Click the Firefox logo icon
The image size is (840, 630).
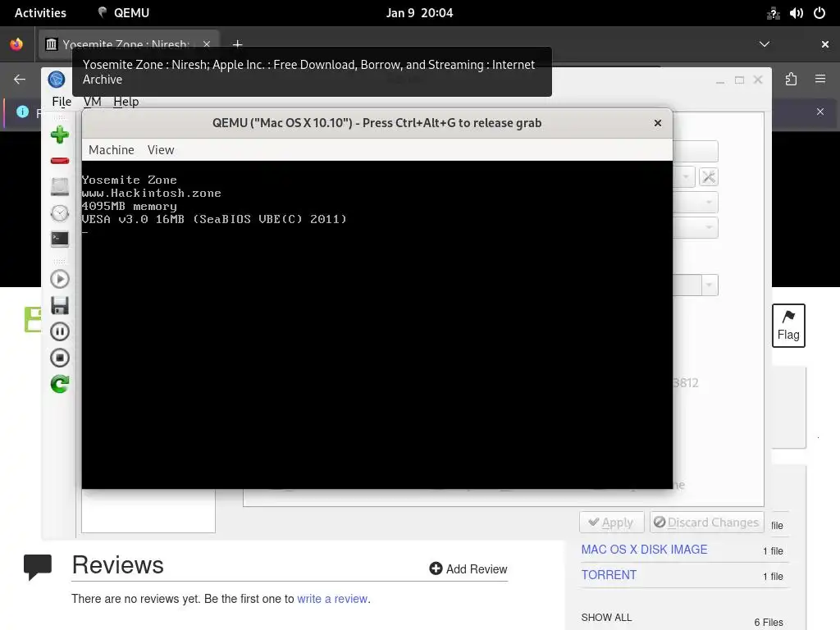click(x=16, y=44)
